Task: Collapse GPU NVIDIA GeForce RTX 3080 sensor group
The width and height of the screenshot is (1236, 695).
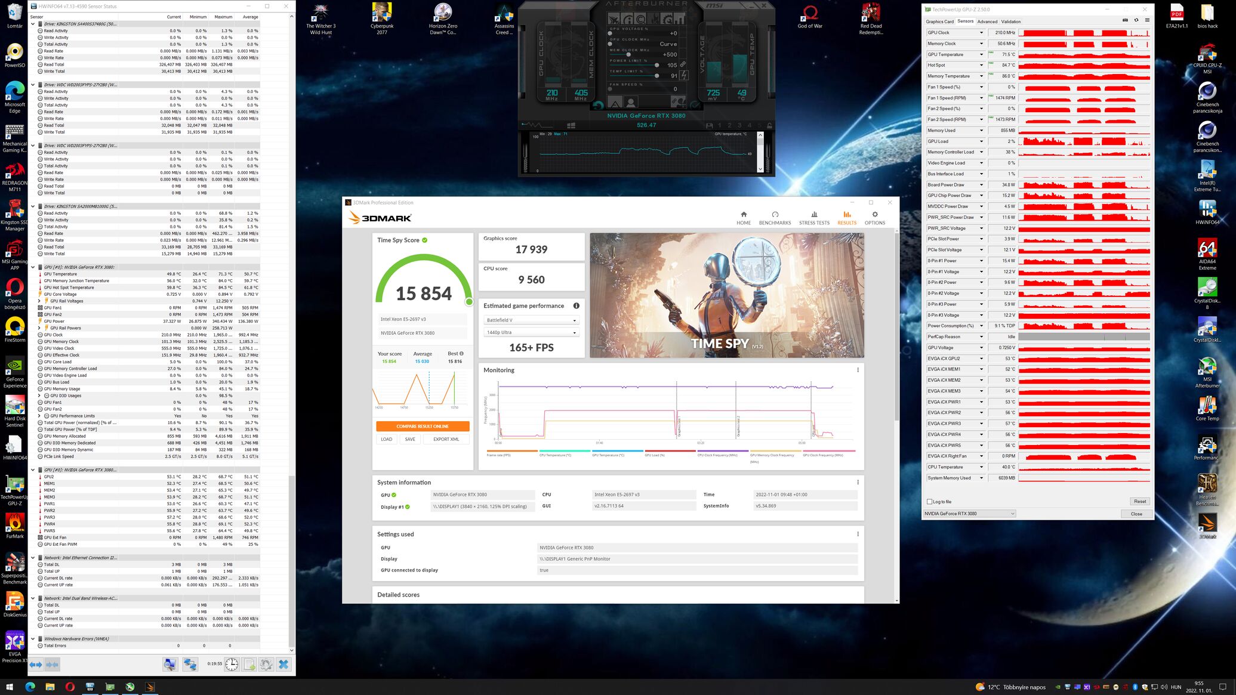Action: 33,267
